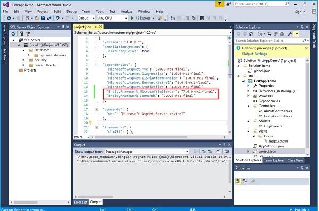
Task: Click Sign in at top right
Action: (x=300, y=12)
